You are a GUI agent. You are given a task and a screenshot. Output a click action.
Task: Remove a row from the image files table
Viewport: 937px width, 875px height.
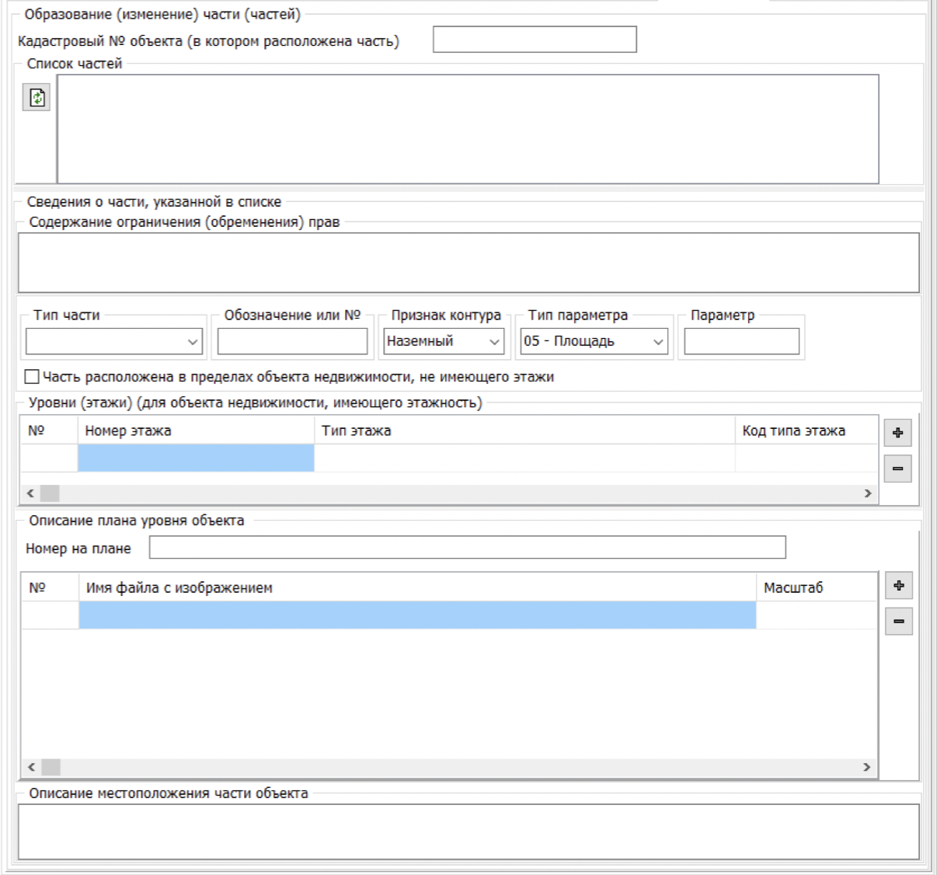click(x=899, y=622)
